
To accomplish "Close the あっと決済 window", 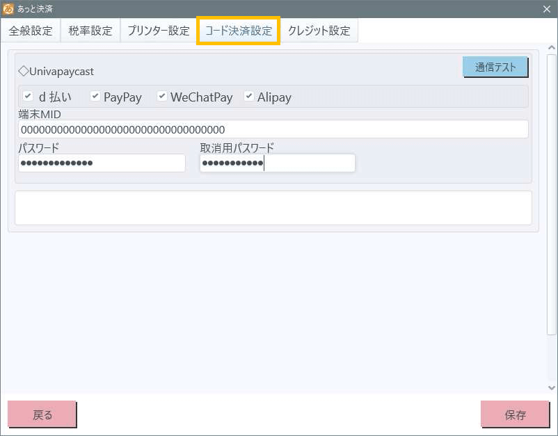I will click(x=546, y=8).
